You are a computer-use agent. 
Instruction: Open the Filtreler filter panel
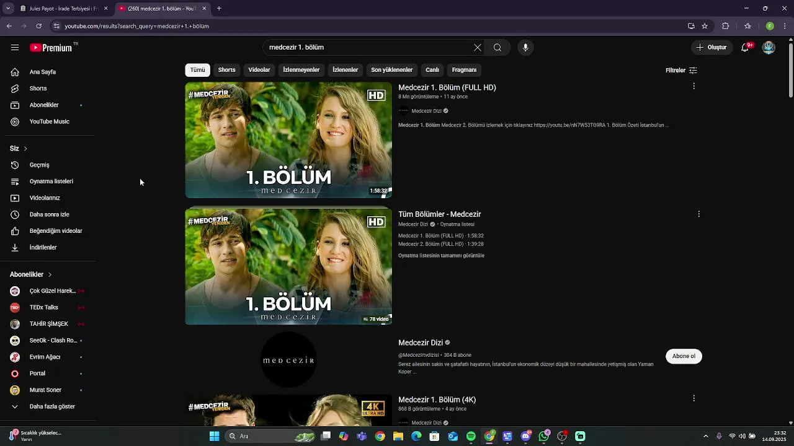[681, 70]
